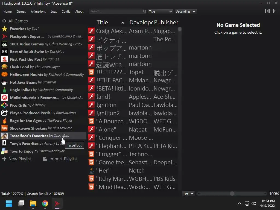Click the Molleindustria playlist icon
The image size is (280, 210).
tap(4, 98)
